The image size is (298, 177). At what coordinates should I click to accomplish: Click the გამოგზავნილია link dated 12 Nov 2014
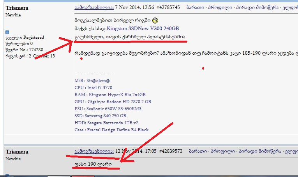(x=94, y=151)
